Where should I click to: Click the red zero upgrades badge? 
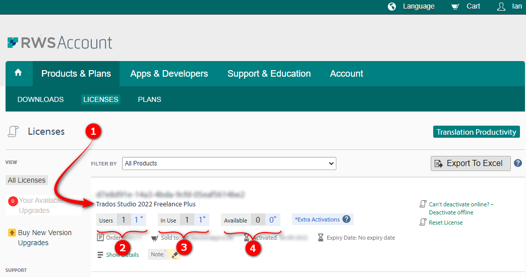[13, 201]
